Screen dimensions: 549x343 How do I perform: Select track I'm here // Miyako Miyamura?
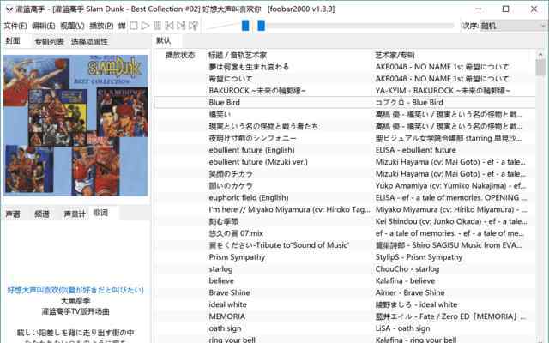click(x=289, y=209)
